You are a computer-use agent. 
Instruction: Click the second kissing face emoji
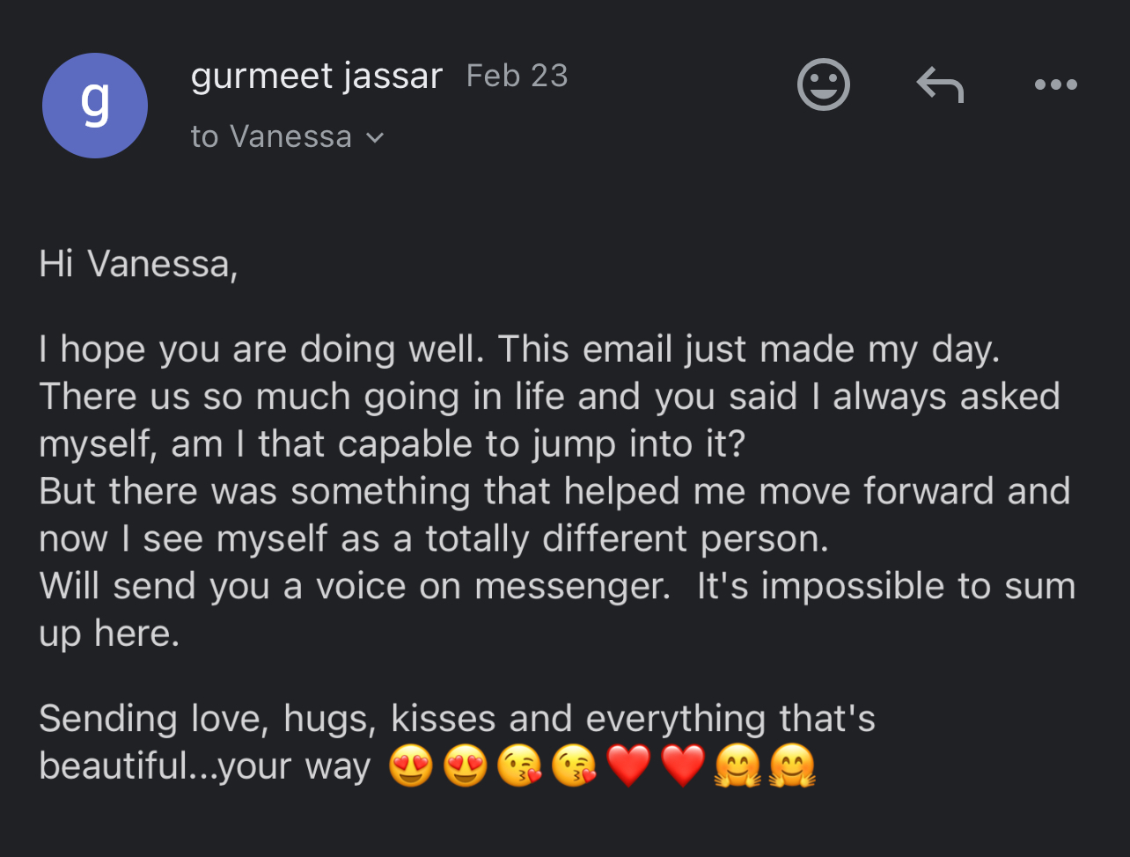pos(574,766)
